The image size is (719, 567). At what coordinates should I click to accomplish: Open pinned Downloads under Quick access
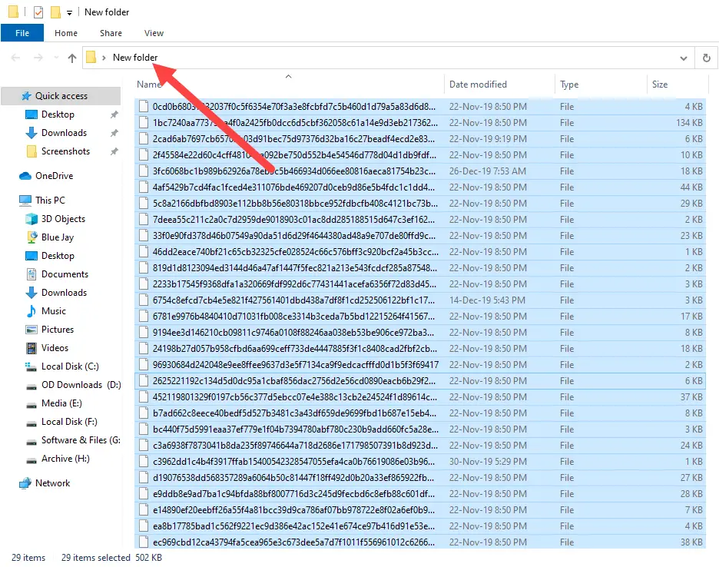pos(64,133)
